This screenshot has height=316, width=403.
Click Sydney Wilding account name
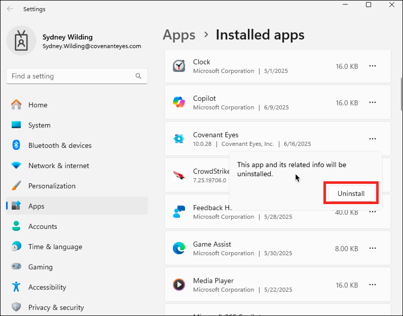coord(67,37)
